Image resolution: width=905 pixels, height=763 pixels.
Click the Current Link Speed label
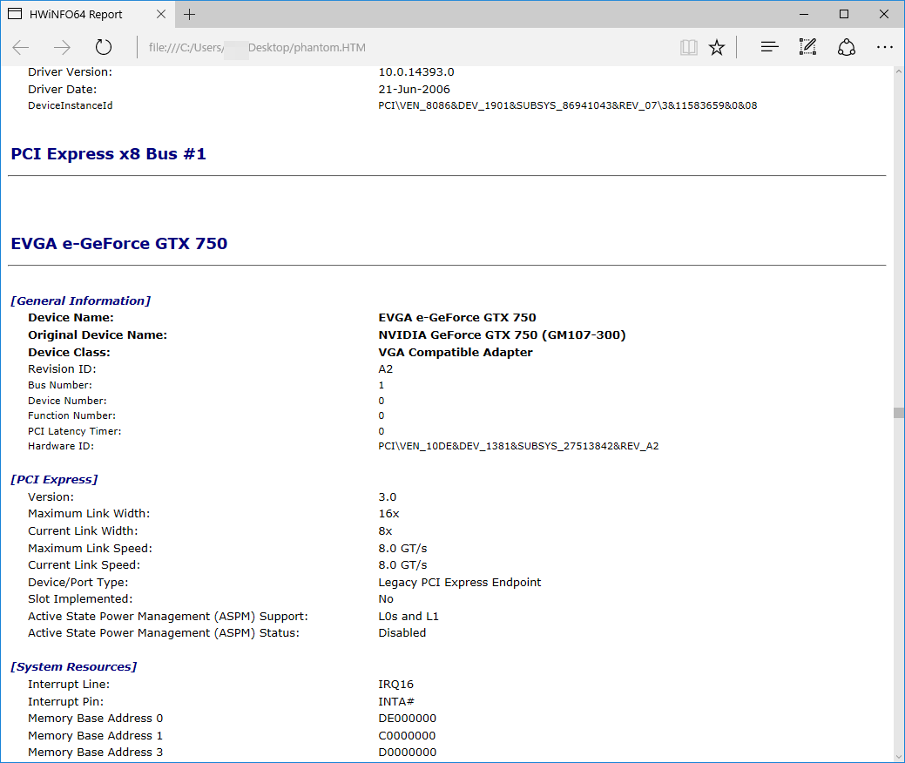point(84,565)
